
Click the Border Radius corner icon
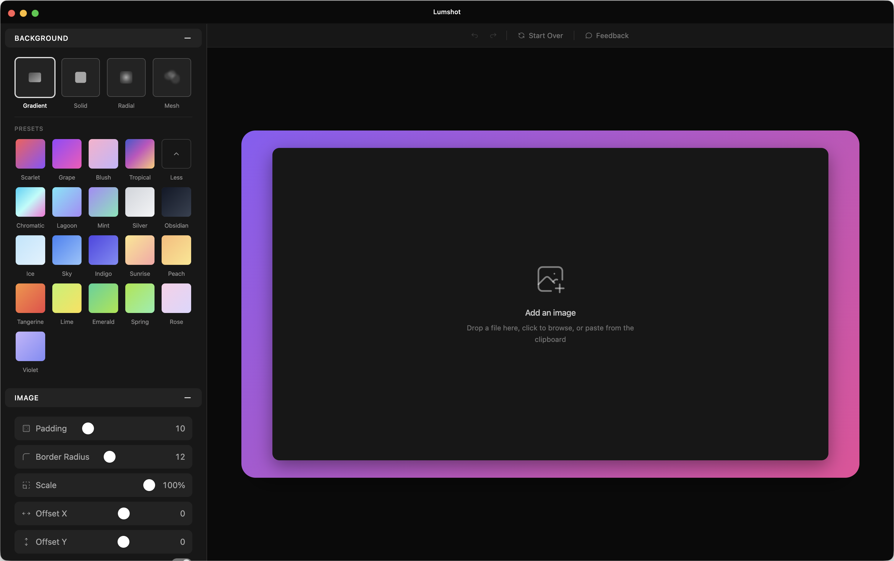(x=26, y=457)
